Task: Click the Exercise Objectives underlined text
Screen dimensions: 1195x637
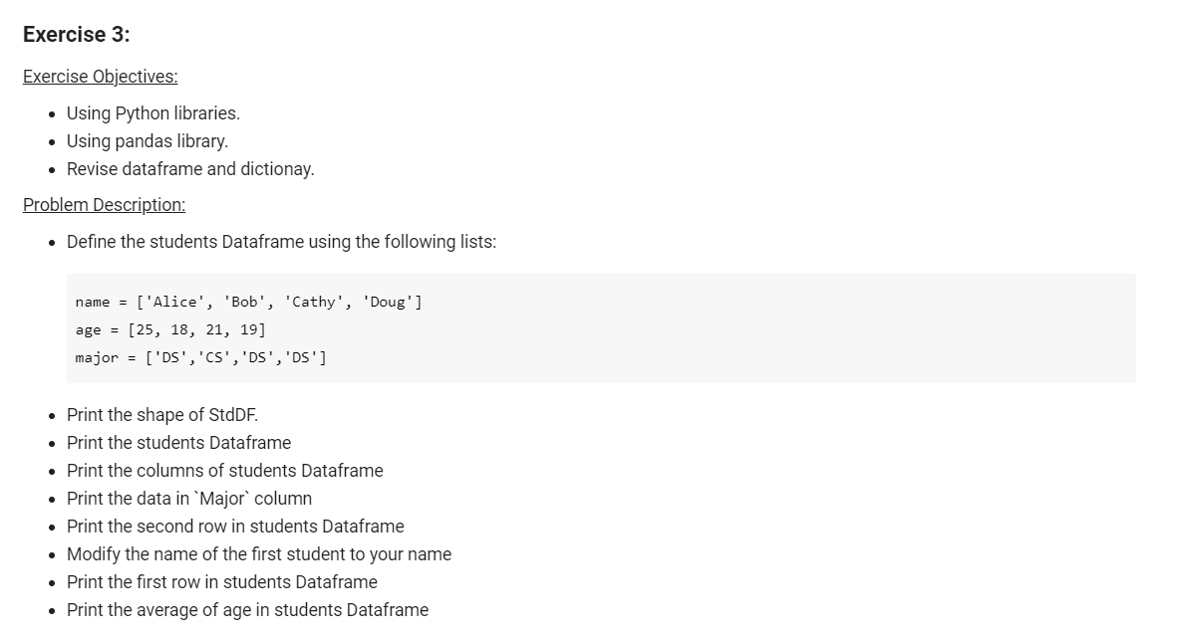Action: point(100,76)
